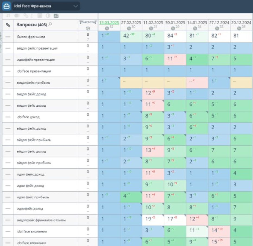The image size is (253, 246).
Task: Click percent icon under 27.12.2024
Action: coord(217,29)
